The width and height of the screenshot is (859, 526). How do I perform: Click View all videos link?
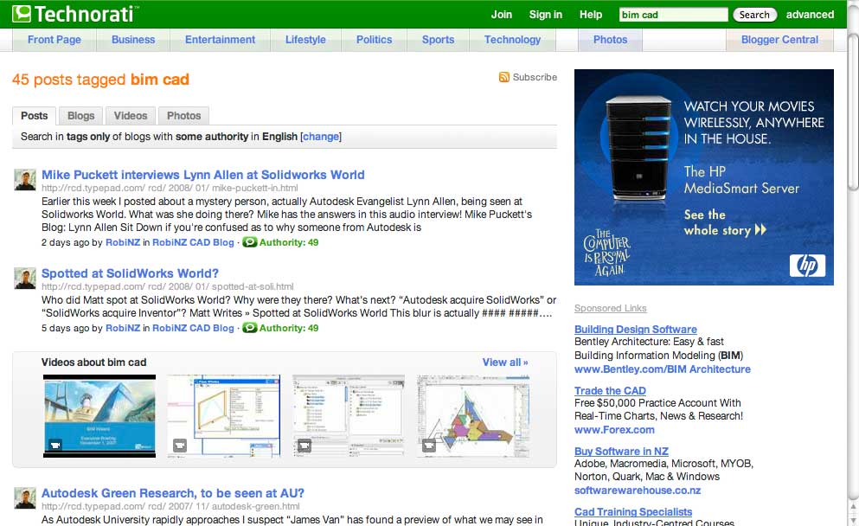click(x=505, y=362)
